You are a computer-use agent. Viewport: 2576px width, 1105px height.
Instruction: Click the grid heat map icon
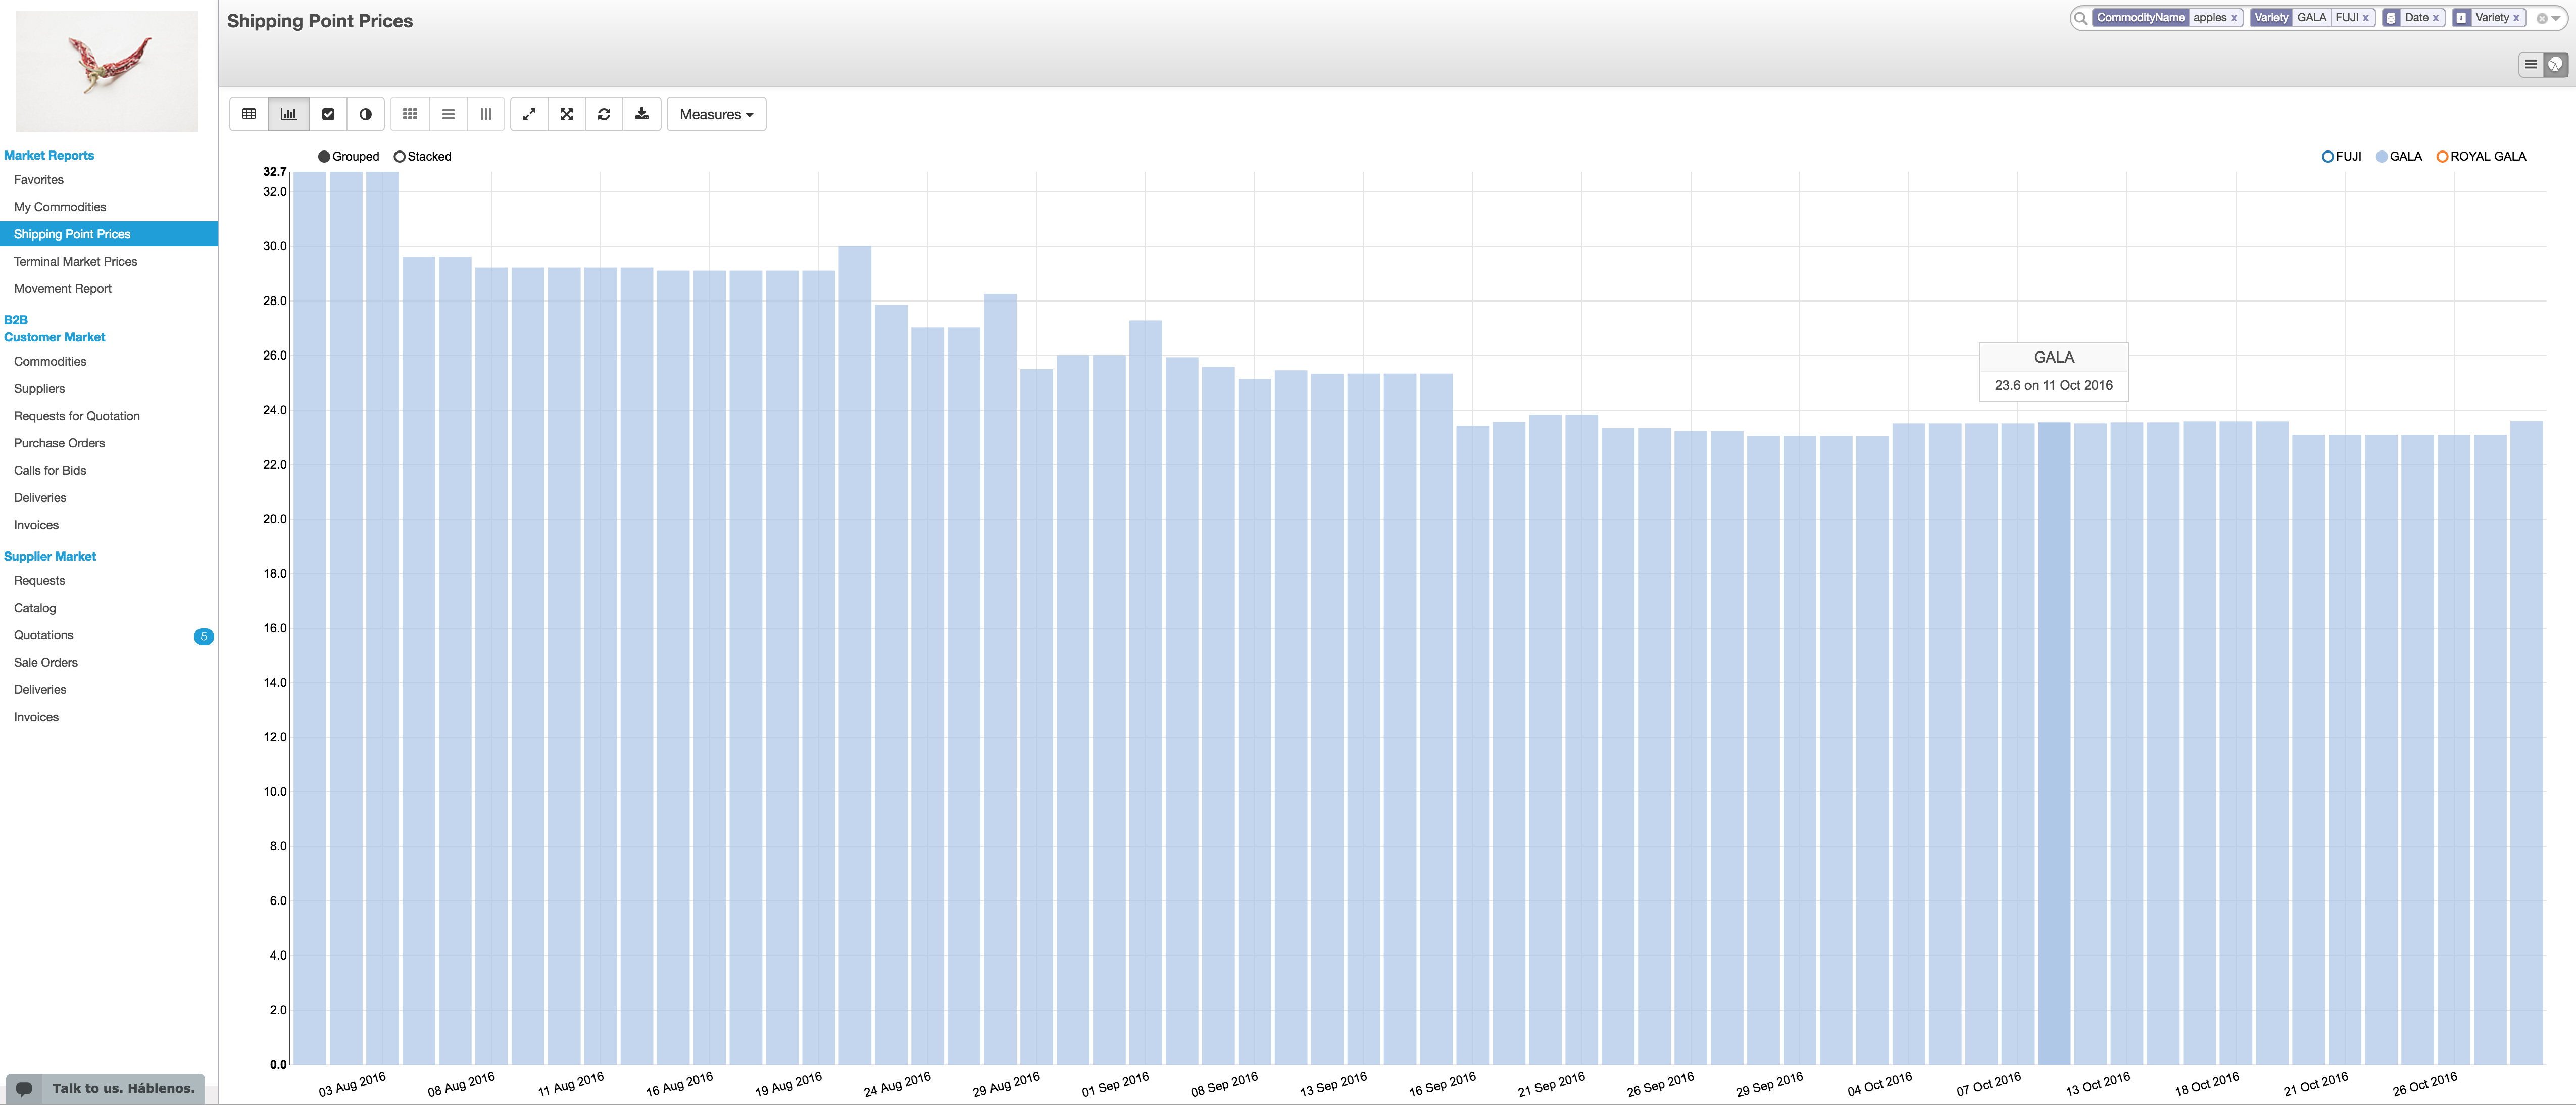(x=410, y=114)
